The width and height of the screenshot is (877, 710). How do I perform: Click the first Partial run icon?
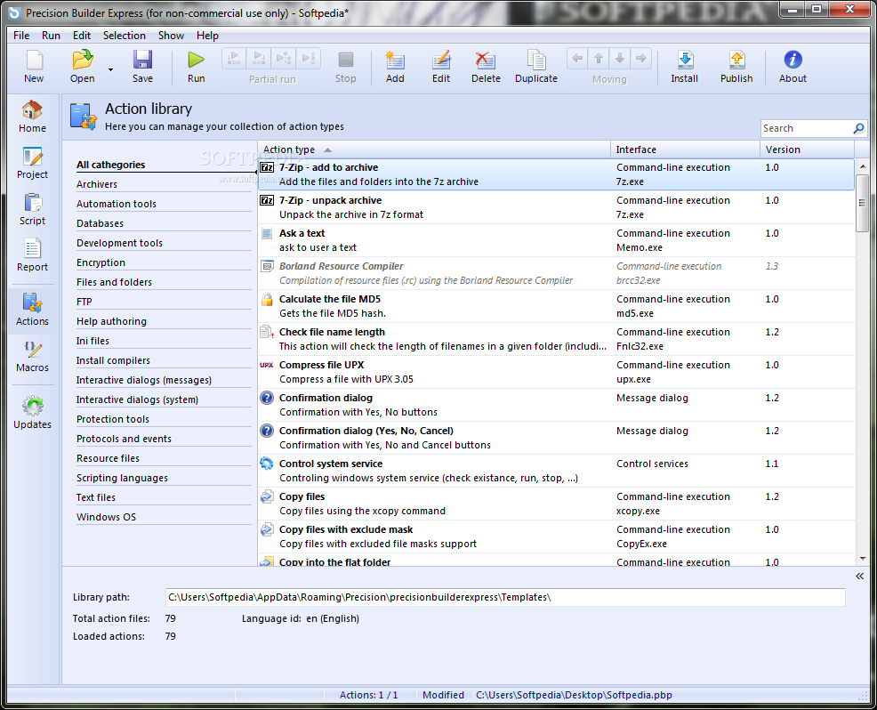click(x=234, y=58)
